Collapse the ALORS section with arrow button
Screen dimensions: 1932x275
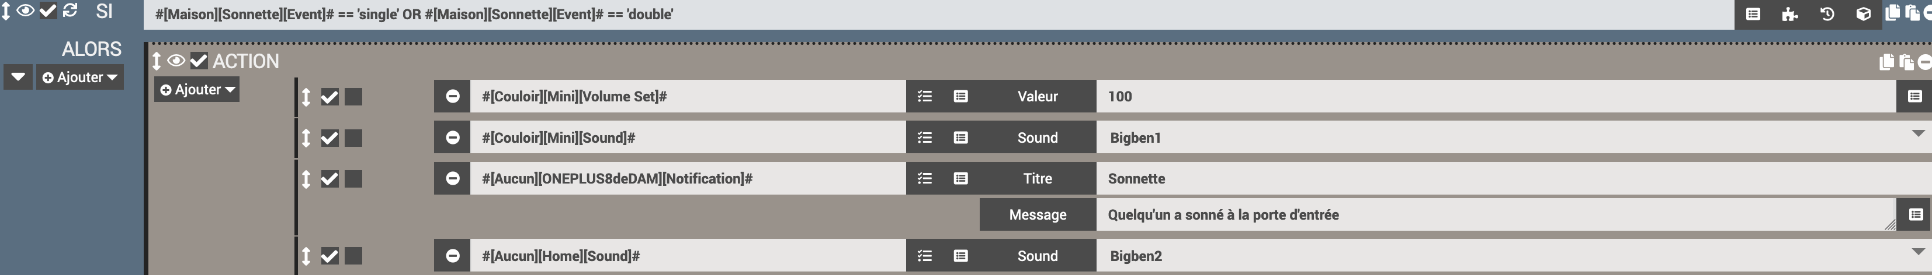pyautogui.click(x=19, y=77)
